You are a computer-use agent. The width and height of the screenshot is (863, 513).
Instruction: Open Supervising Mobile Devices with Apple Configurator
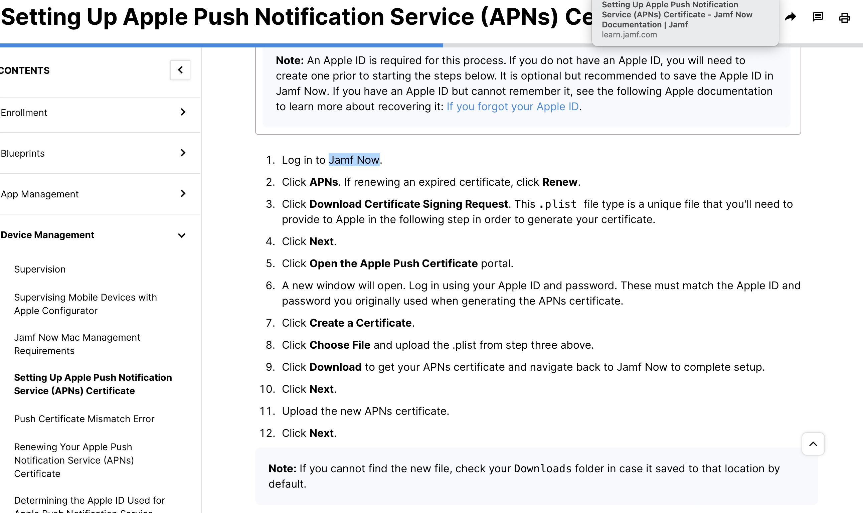point(85,304)
